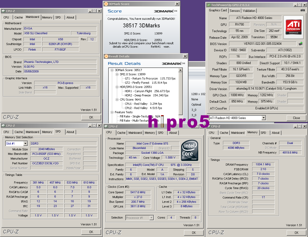Click the 3DMark Score window title icon
The image size is (308, 237).
(106, 4)
